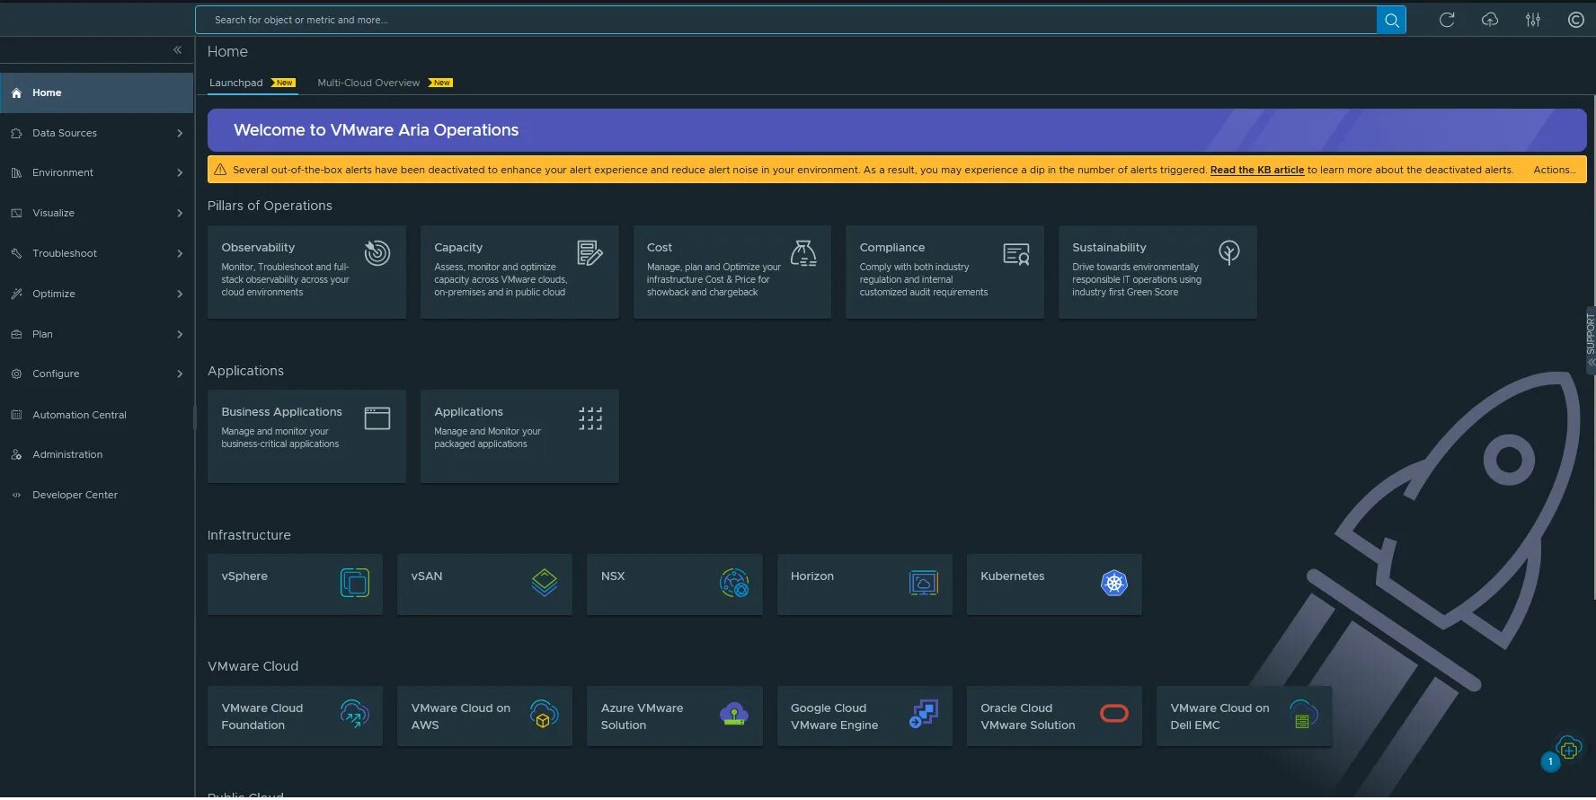Expand the Visualize menu chevron
This screenshot has width=1596, height=800.
(x=180, y=214)
